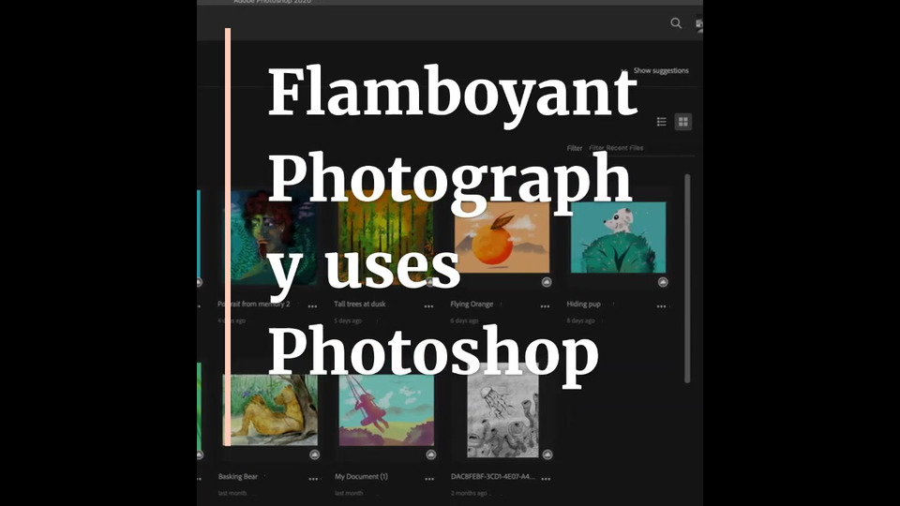Click cloud document icon on My Document (1)
This screenshot has width=900, height=506.
(x=431, y=454)
